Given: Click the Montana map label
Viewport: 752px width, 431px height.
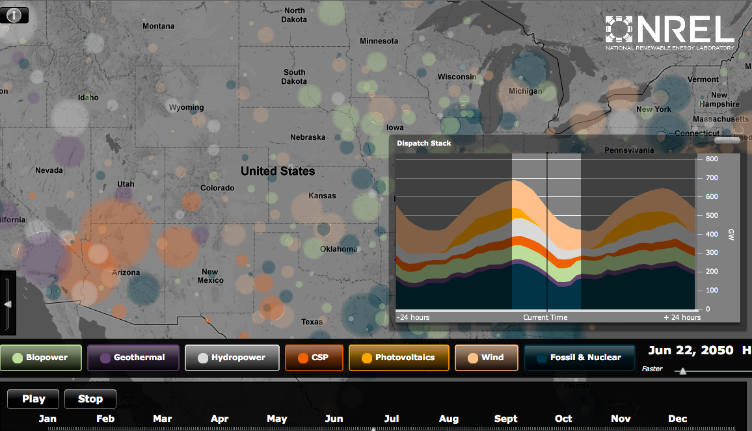Looking at the screenshot, I should 158,26.
